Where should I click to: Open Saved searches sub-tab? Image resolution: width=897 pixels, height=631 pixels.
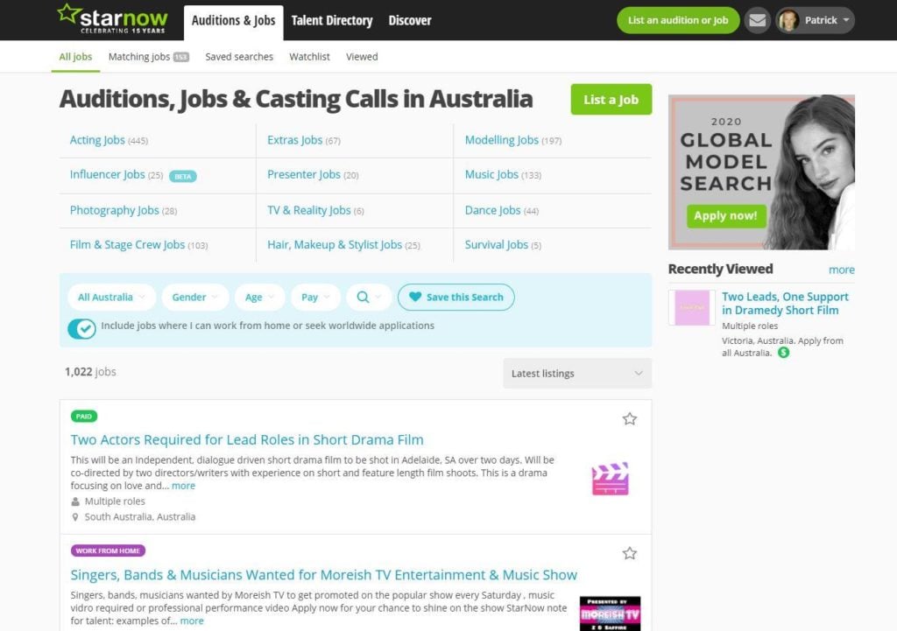tap(239, 57)
